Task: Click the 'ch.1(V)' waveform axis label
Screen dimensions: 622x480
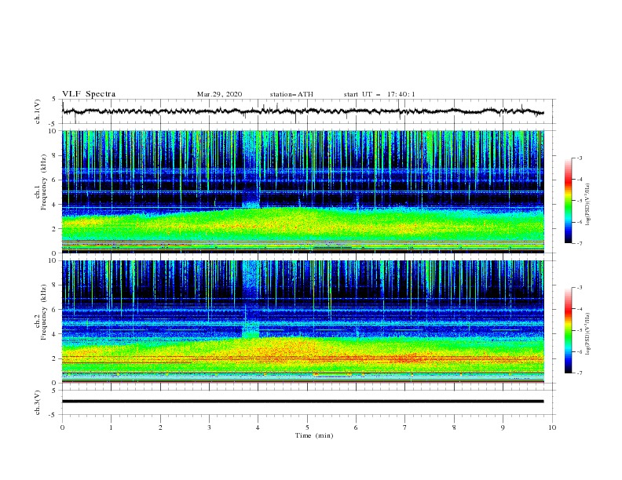Action: (38, 111)
